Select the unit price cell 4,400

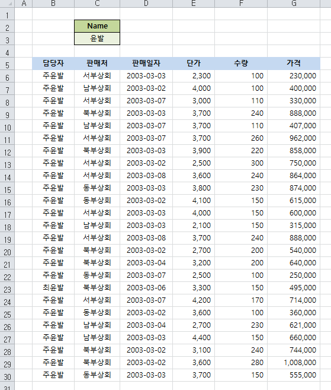coord(194,338)
